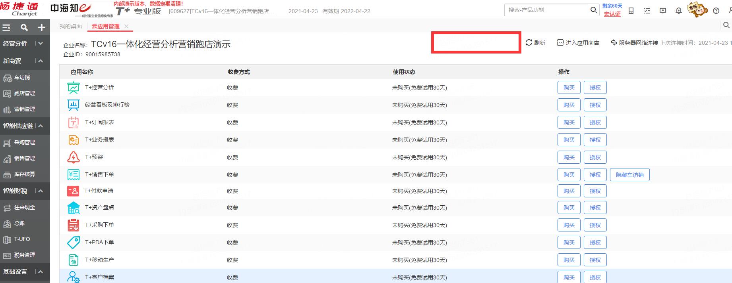Open 跑店管理 in the sidebar

(x=25, y=94)
